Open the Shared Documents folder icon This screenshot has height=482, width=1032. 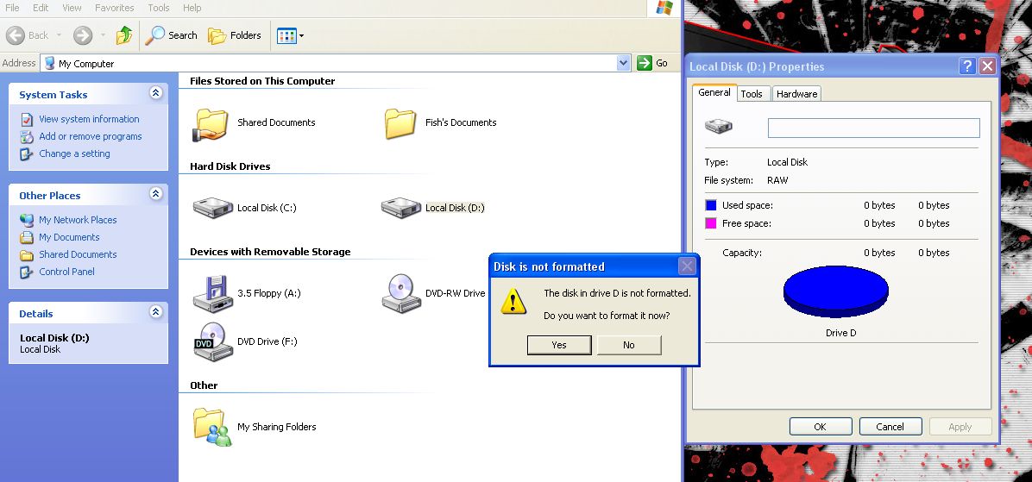(211, 123)
